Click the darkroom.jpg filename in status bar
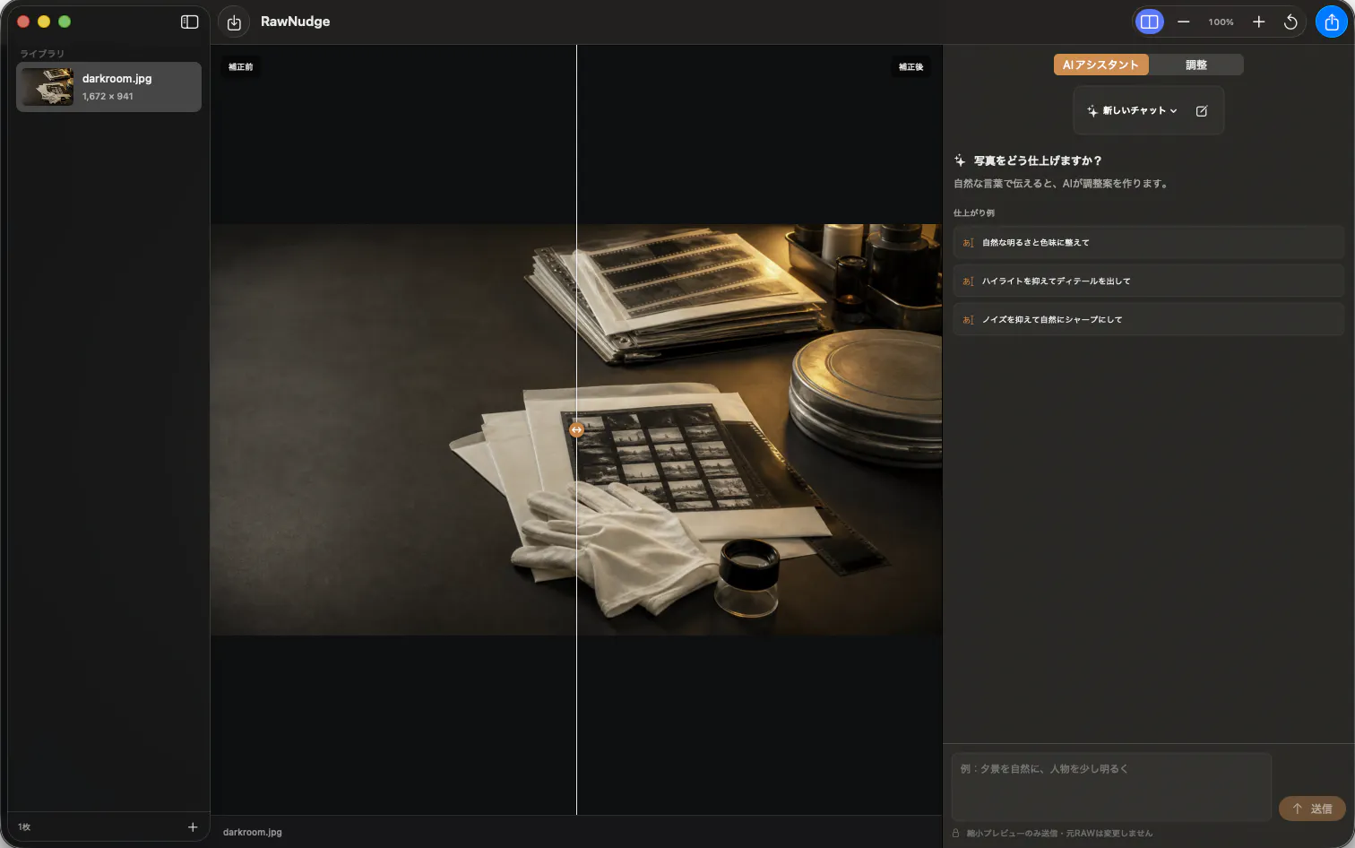 click(253, 832)
